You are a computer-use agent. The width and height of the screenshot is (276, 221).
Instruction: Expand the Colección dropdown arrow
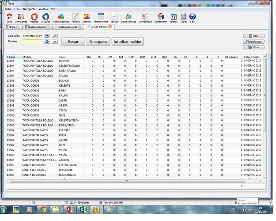point(47,35)
